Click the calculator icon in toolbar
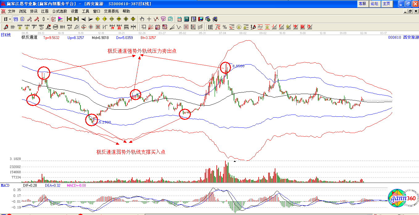 (x=186, y=19)
